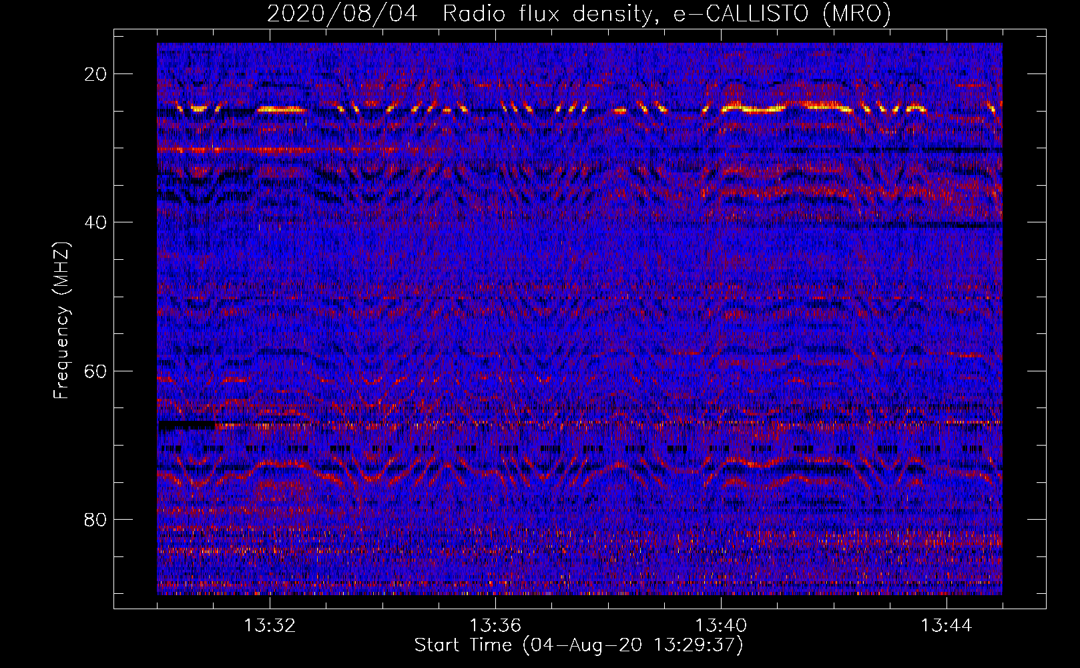Click the 13:36 time tick label
The height and width of the screenshot is (668, 1080).
[x=495, y=626]
